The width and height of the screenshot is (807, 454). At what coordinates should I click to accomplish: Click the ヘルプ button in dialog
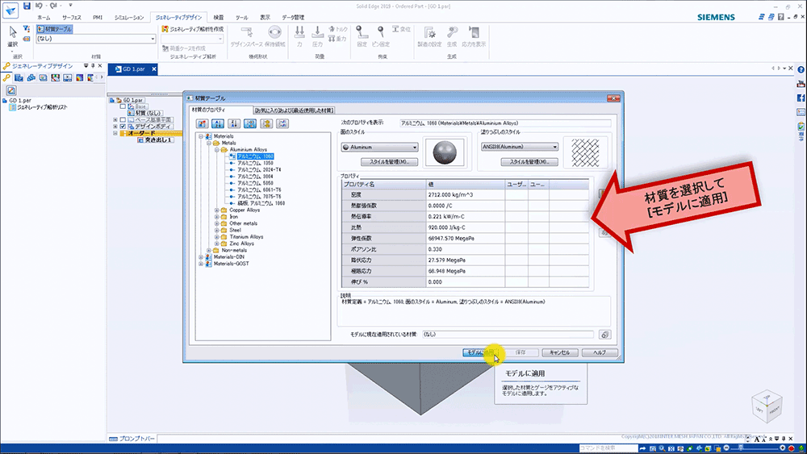click(x=600, y=352)
